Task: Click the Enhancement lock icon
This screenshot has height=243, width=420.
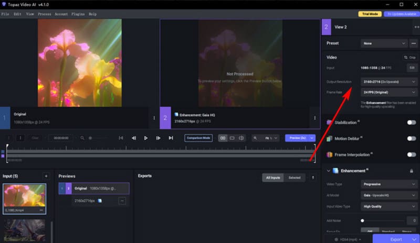Action: point(411,171)
